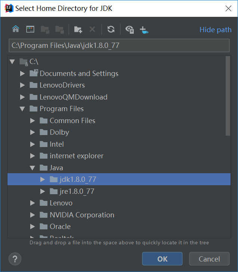Viewport: 238px width, 272px height.
Task: Collapse the C:\ root node
Action: 12,62
